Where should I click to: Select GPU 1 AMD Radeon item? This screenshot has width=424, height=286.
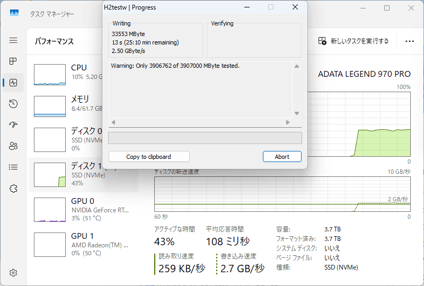pyautogui.click(x=82, y=244)
